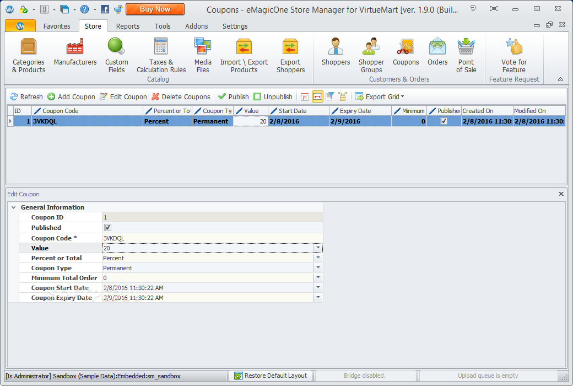The width and height of the screenshot is (573, 386).
Task: Open Point of Sale
Action: [466, 55]
